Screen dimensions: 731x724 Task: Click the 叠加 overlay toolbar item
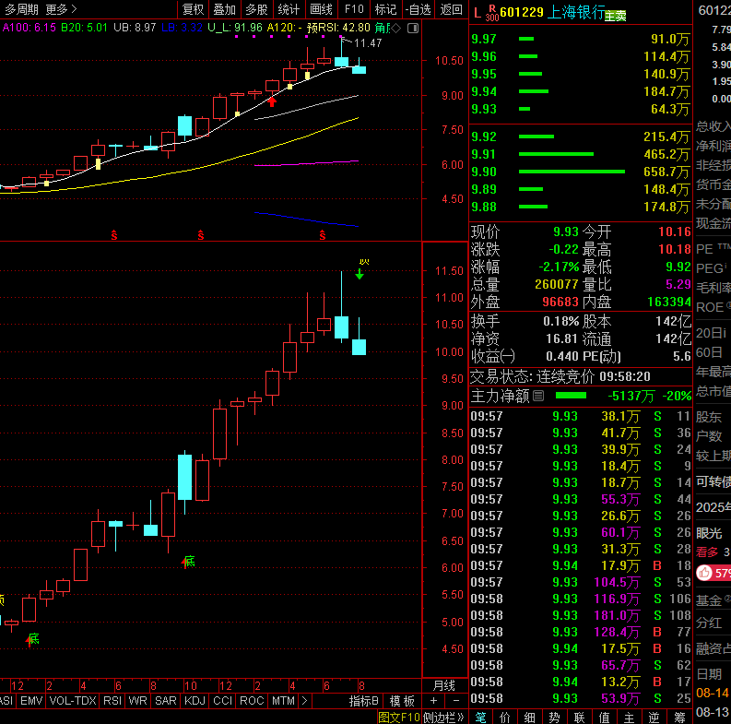225,9
